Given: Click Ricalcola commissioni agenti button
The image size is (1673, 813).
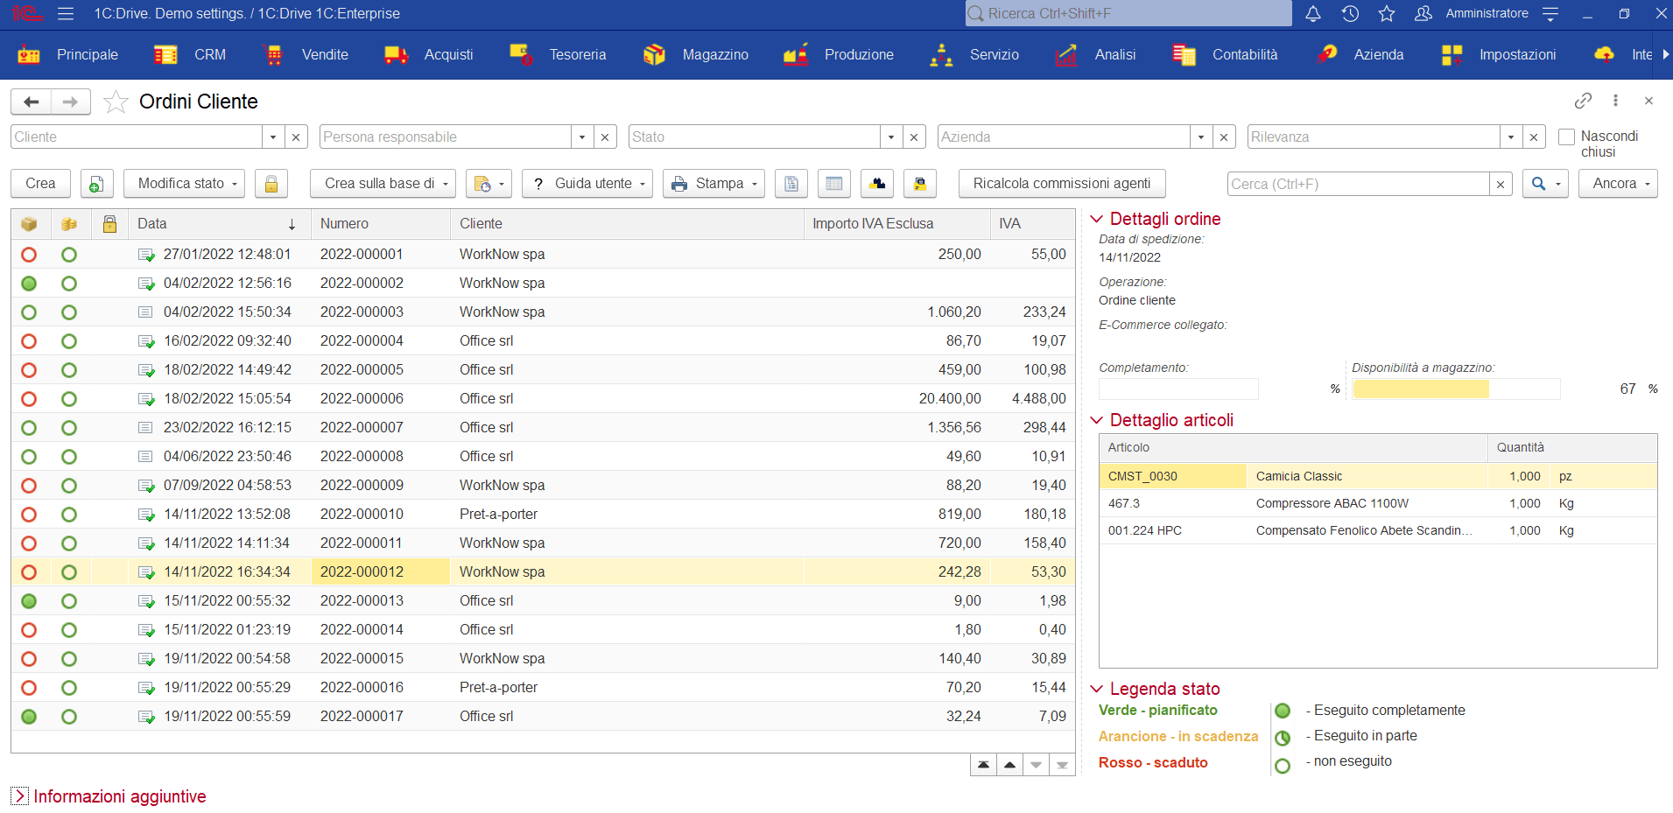Looking at the screenshot, I should [1062, 184].
